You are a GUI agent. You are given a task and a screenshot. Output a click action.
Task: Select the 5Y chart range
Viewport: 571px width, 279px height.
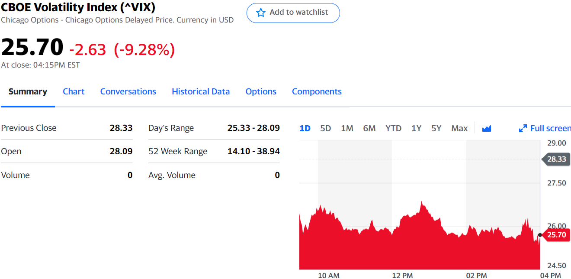click(x=436, y=128)
